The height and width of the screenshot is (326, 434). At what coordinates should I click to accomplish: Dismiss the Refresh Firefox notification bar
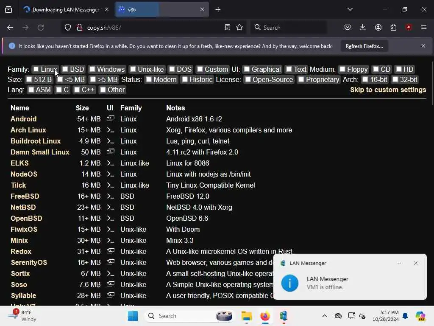423,46
